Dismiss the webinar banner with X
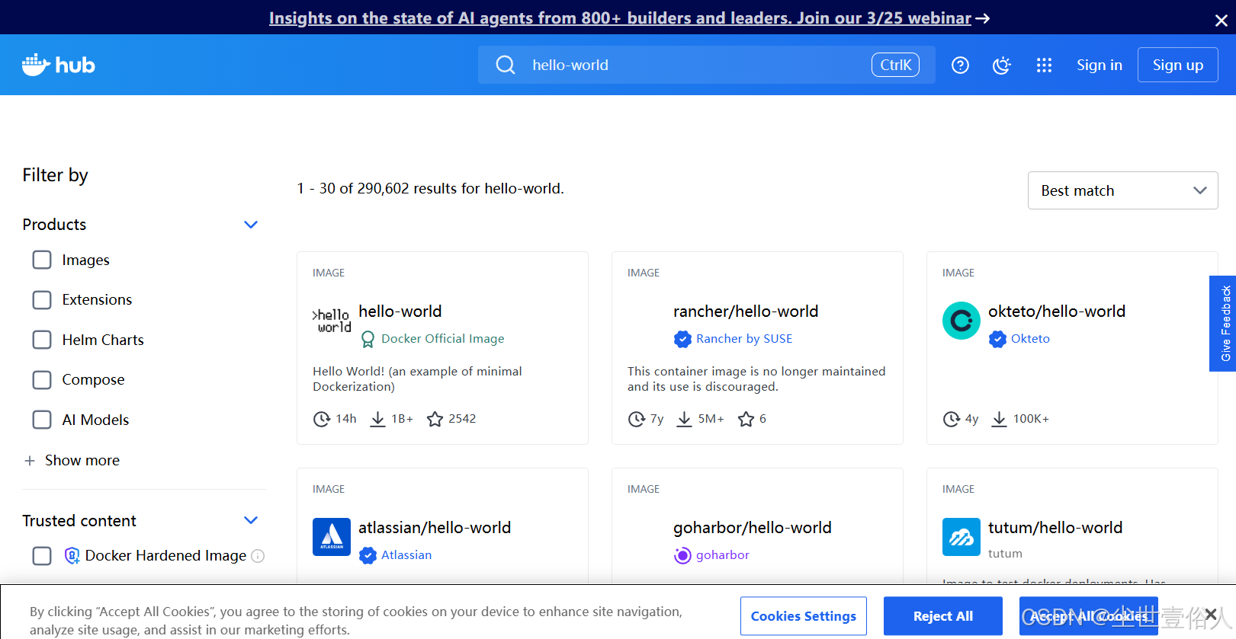 click(x=1221, y=21)
